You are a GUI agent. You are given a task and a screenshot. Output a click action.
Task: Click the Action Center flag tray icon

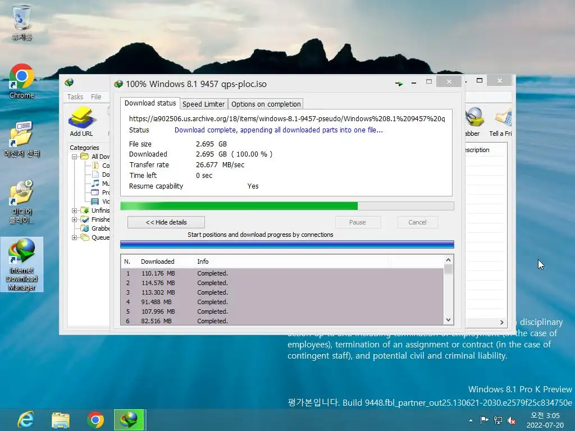click(x=485, y=420)
